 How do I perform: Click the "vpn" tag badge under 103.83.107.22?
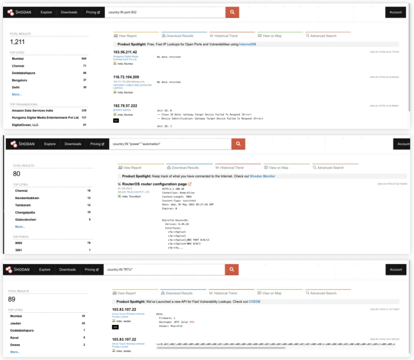click(x=115, y=327)
